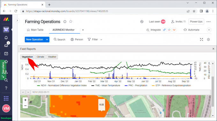Image resolution: width=217 pixels, height=121 pixels.
Task: Select the Climate report tab
Action: tap(41, 57)
